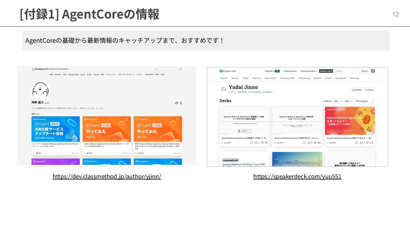
Task: Open the red AgentCoreを使ってみよう deck thumbnail
Action: click(x=350, y=121)
